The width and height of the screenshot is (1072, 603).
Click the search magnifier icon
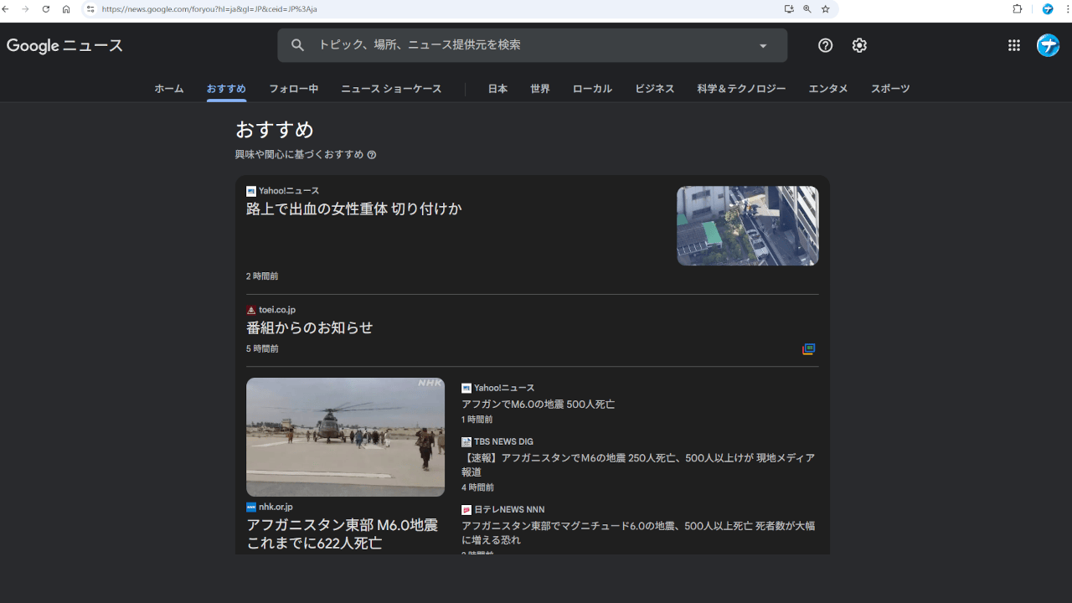[x=297, y=45]
